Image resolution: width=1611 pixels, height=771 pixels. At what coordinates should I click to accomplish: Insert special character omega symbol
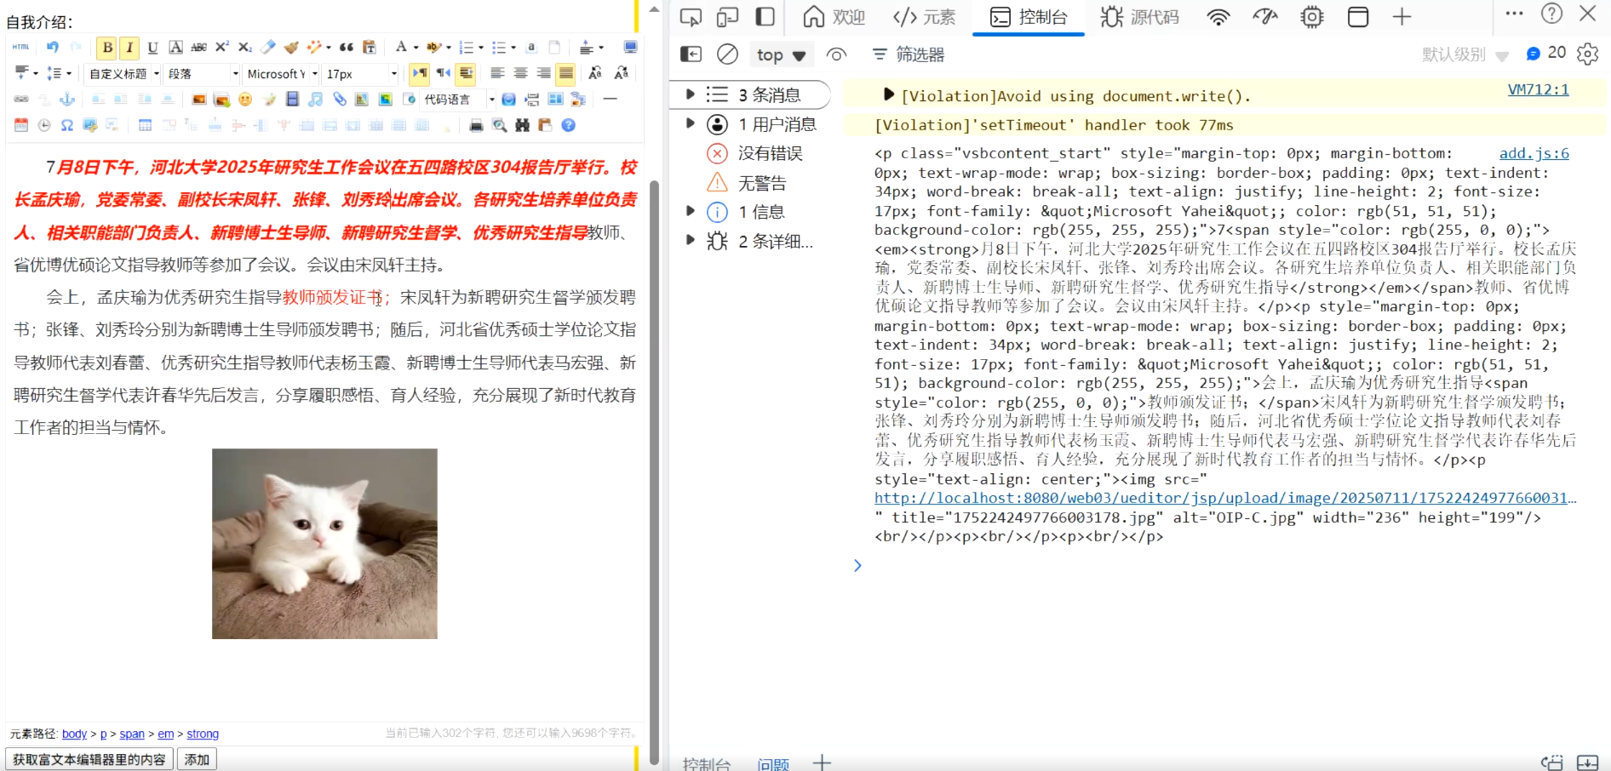point(66,125)
